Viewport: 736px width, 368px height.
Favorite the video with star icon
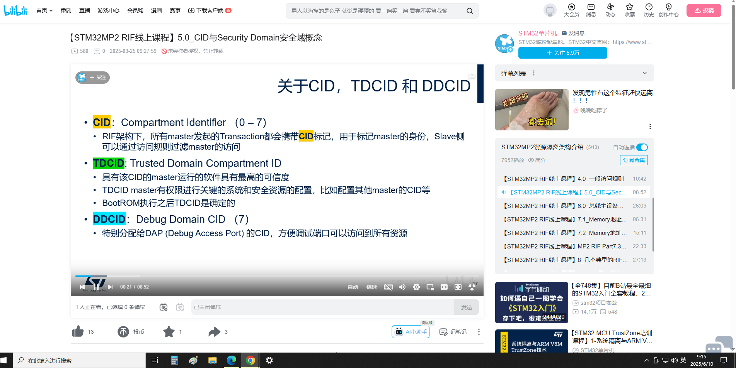169,331
